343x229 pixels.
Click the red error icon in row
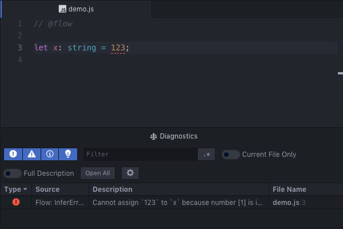click(16, 202)
